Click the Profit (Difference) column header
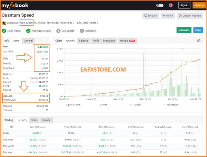Image resolution: width=207 pixels, height=157 pixels. pyautogui.click(x=72, y=127)
